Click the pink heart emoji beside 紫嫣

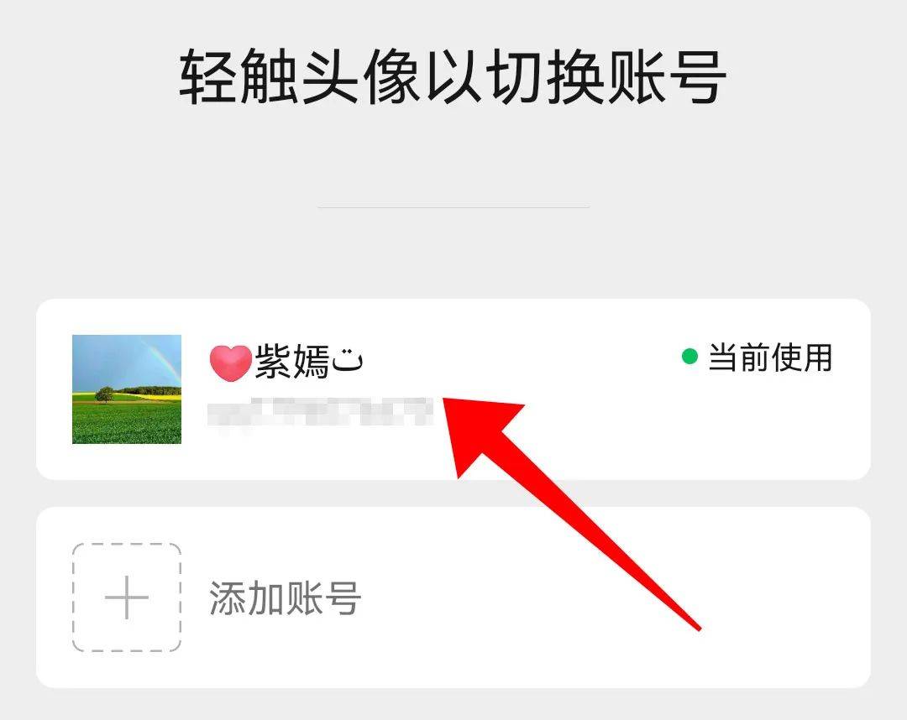pos(230,363)
